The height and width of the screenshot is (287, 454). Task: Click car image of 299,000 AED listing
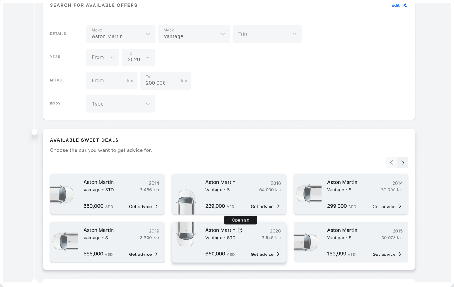[x=309, y=194]
